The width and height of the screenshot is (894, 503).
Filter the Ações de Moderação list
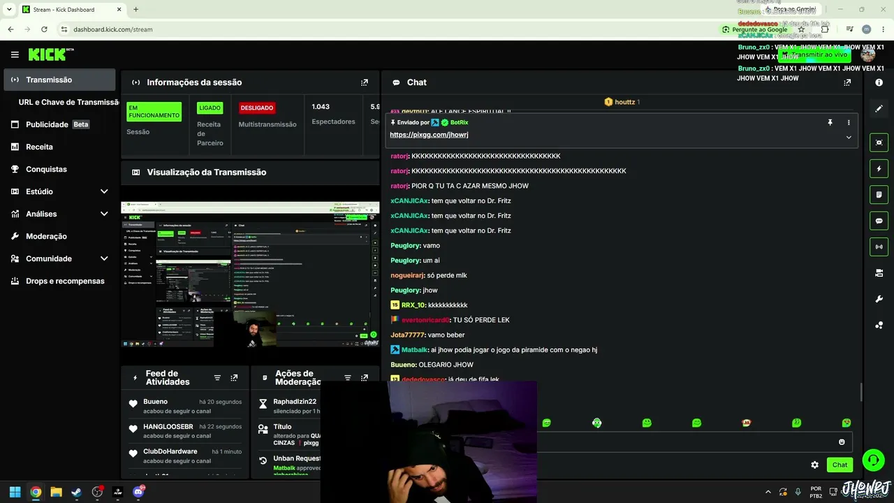coord(347,378)
